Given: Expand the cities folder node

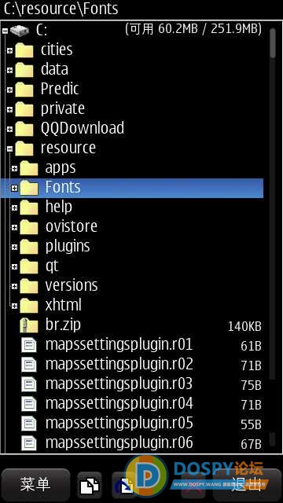Looking at the screenshot, I should [x=9, y=50].
